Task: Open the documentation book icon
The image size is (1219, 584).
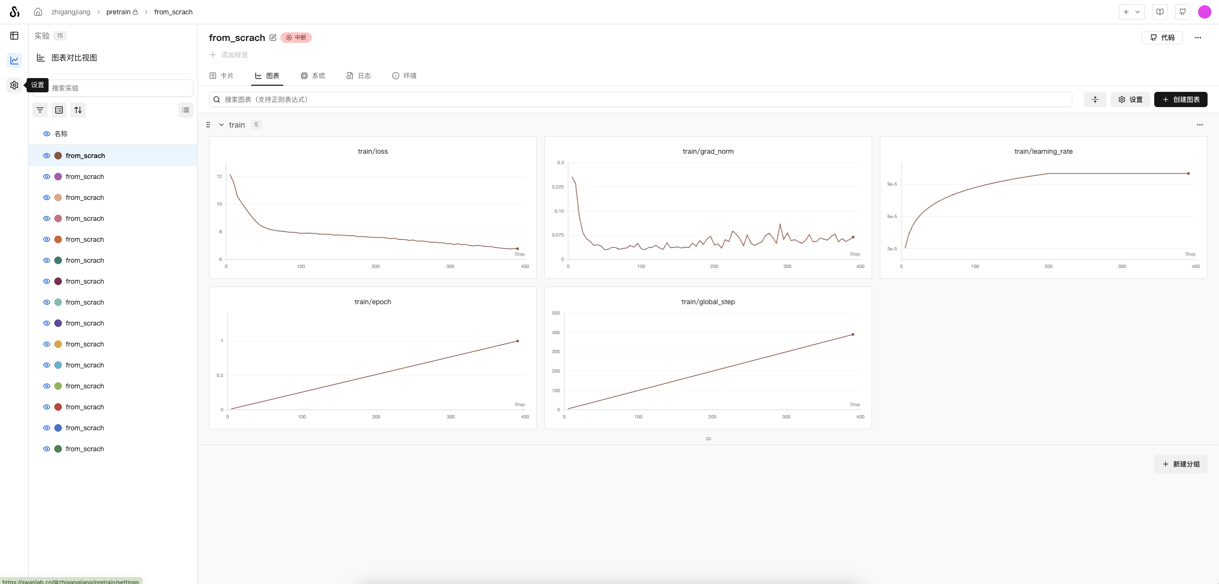Action: [1160, 12]
